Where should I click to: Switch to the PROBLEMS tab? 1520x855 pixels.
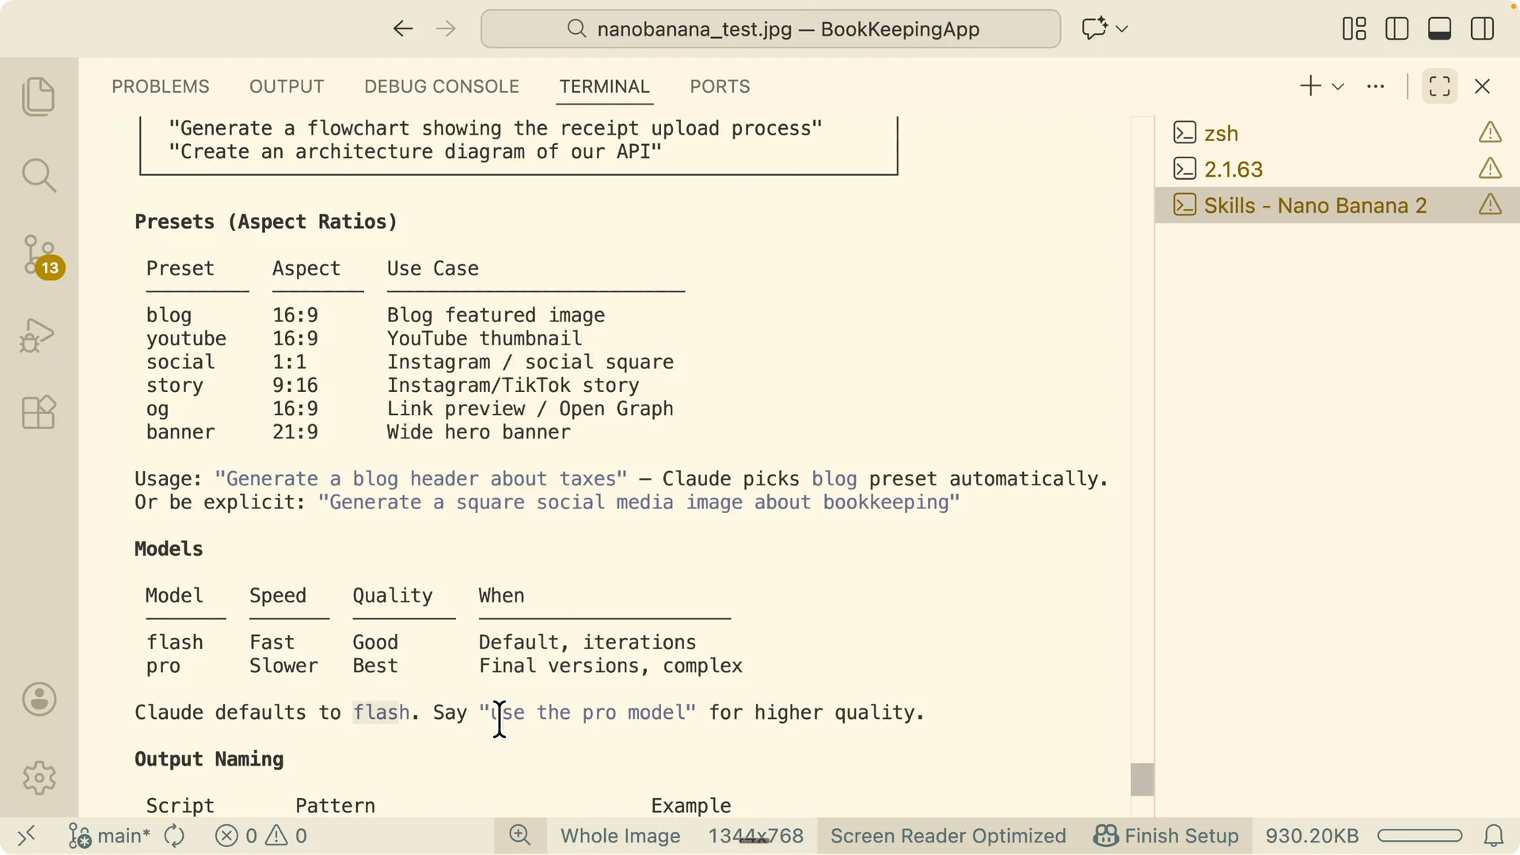[161, 86]
